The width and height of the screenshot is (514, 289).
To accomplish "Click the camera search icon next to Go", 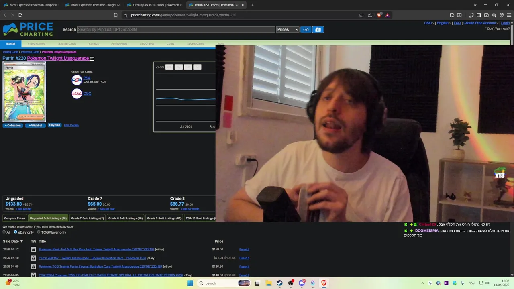I will tap(318, 30).
